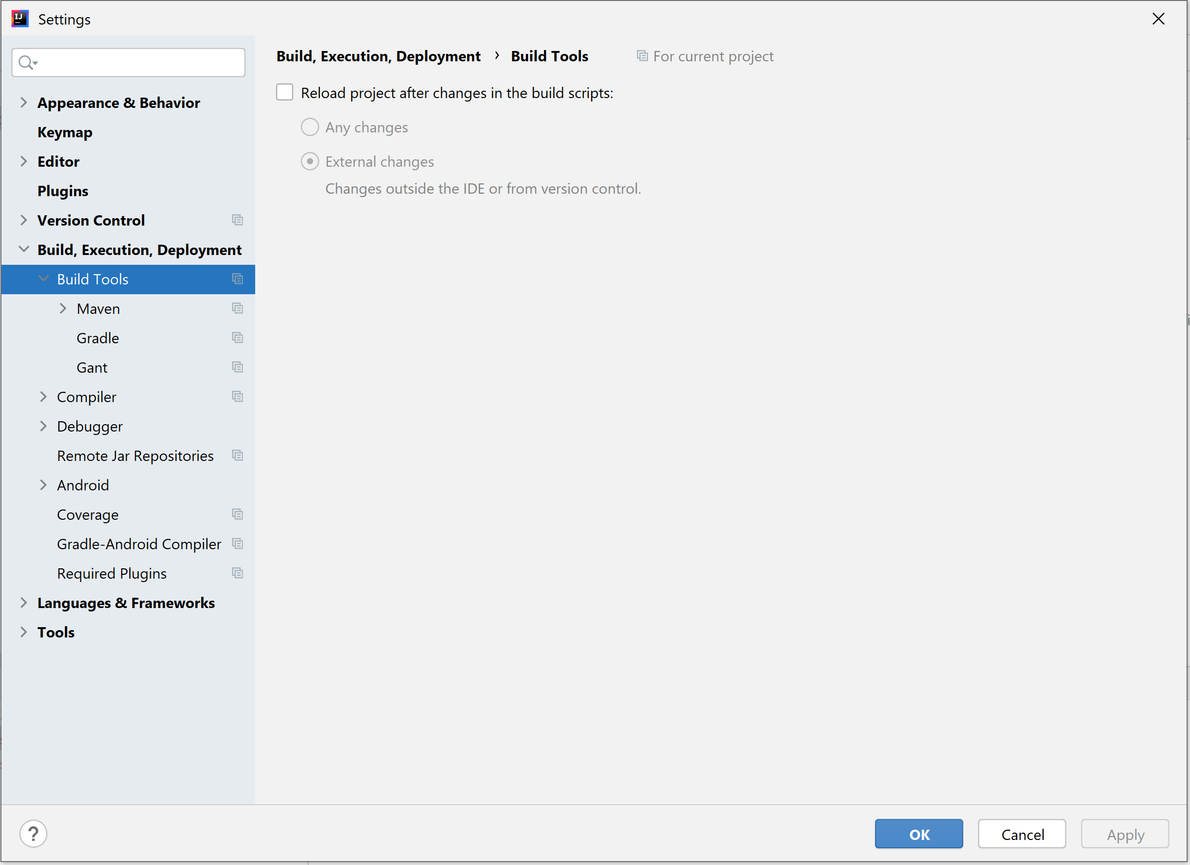Select the Coverage settings entry
This screenshot has height=865, width=1190.
tap(88, 514)
